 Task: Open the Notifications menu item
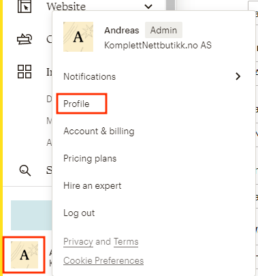point(90,76)
